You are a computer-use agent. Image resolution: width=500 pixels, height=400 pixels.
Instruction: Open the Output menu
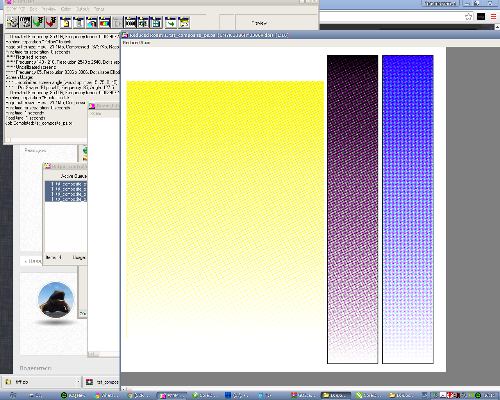point(82,9)
